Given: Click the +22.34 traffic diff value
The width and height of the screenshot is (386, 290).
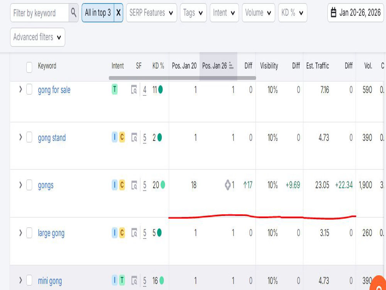Looking at the screenshot, I should 344,185.
